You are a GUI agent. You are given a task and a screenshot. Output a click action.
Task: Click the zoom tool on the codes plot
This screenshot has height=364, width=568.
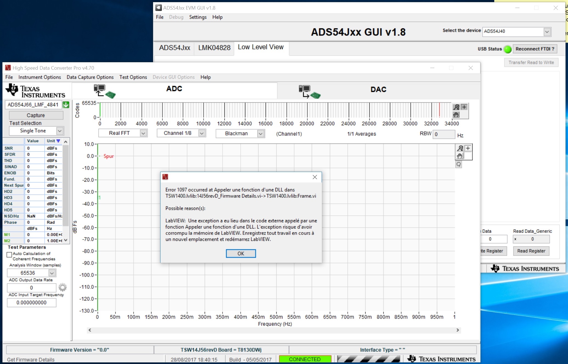pyautogui.click(x=457, y=107)
